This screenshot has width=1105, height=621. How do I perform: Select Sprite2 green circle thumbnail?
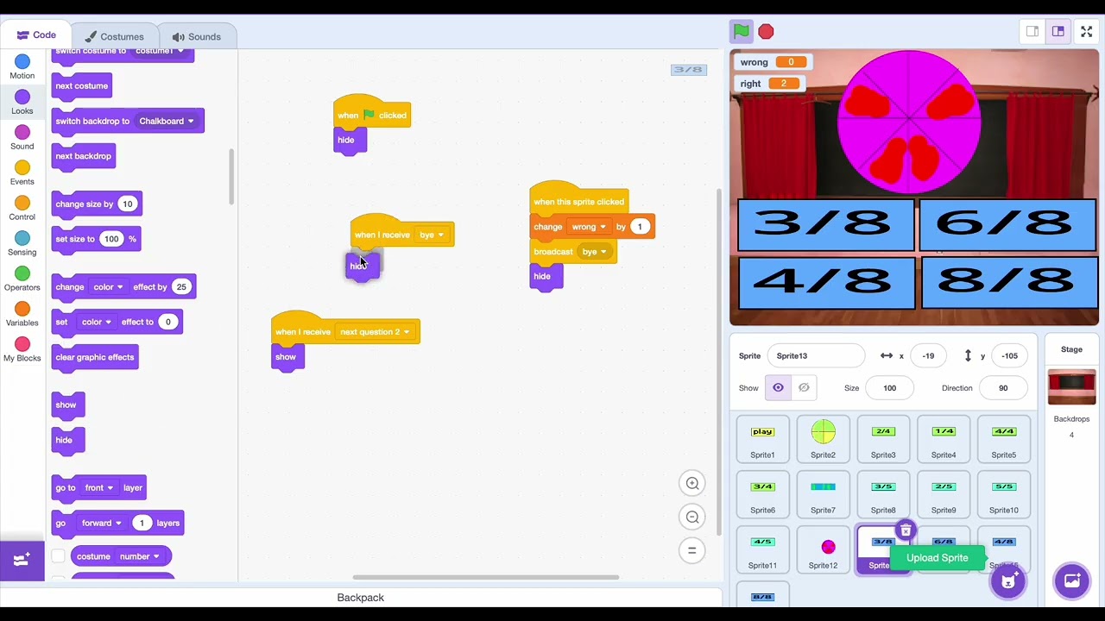[x=823, y=438]
